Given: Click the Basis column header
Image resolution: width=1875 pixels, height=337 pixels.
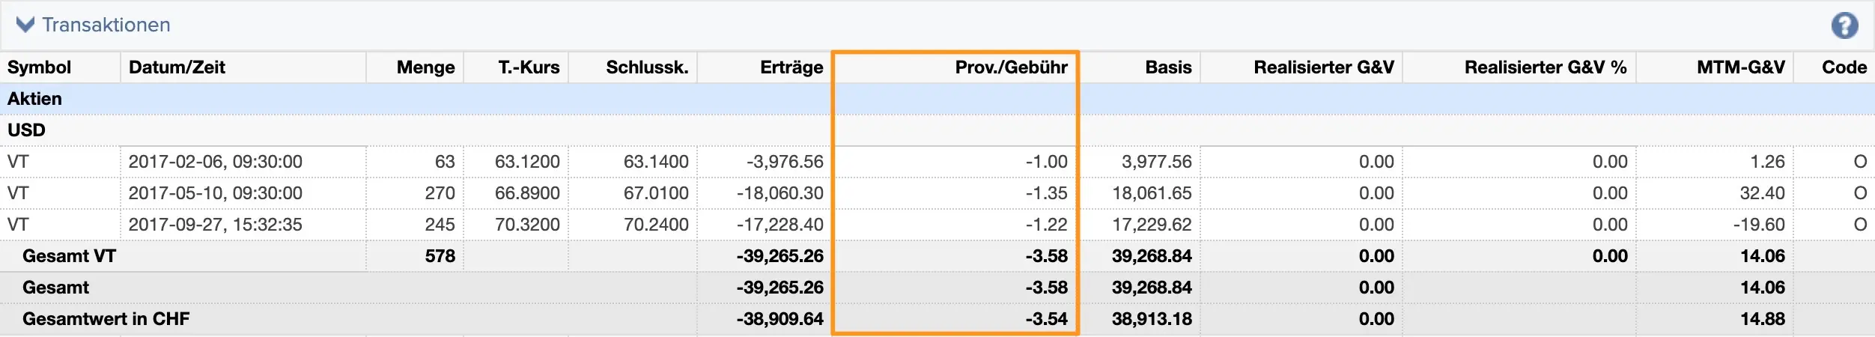Looking at the screenshot, I should [x=1168, y=67].
